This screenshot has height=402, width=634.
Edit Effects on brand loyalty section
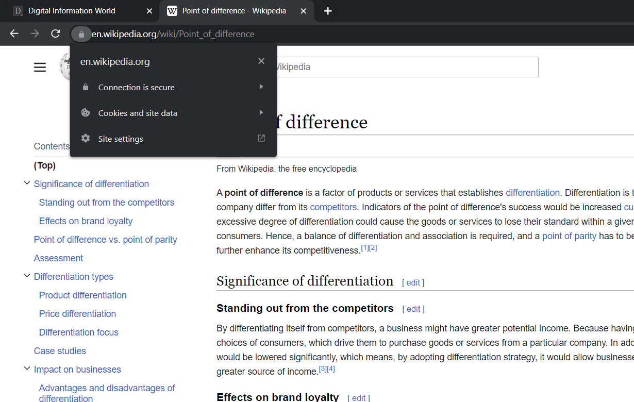tap(359, 398)
